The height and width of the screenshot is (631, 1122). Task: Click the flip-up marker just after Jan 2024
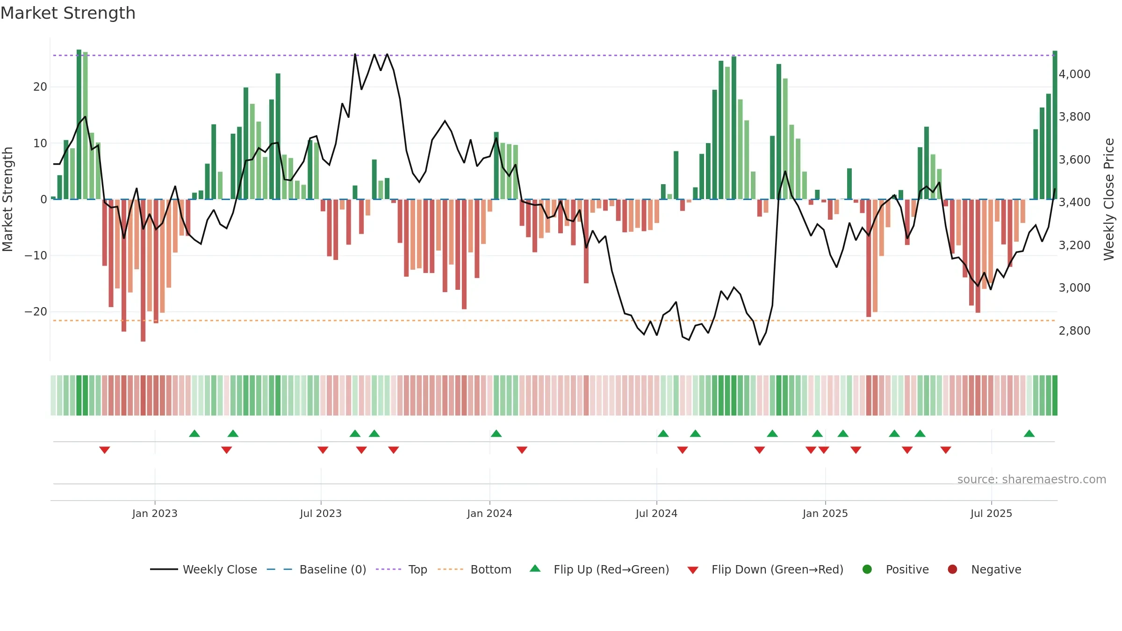tap(496, 433)
